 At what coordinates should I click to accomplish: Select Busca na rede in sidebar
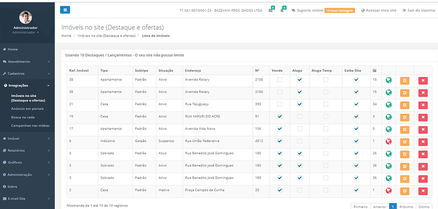click(x=23, y=117)
